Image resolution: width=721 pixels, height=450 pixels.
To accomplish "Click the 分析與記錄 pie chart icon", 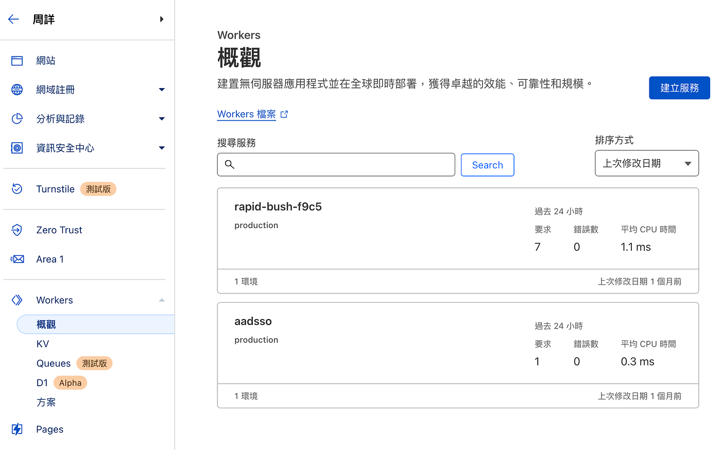I will tap(17, 119).
